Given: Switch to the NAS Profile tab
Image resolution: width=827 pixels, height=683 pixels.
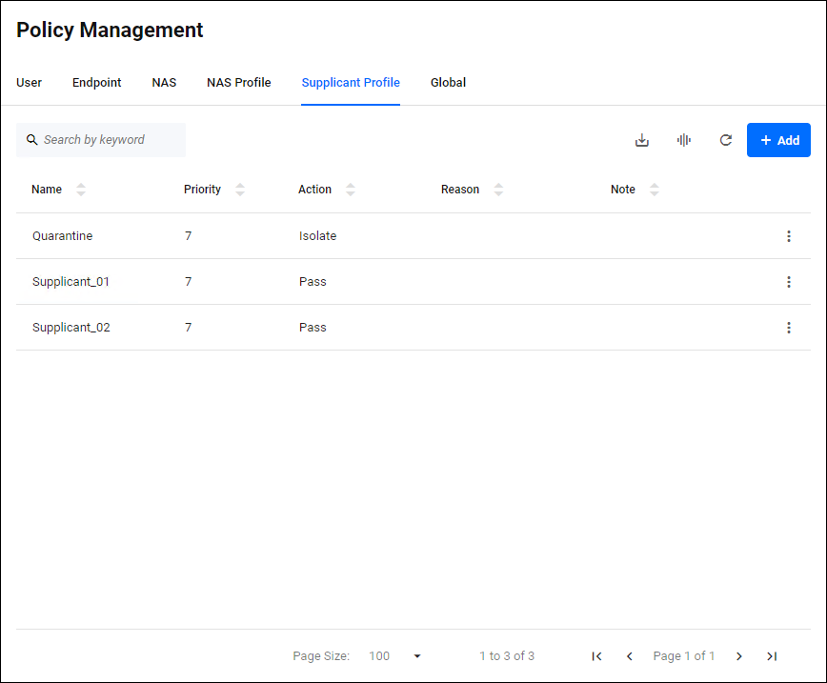Looking at the screenshot, I should coord(239,83).
